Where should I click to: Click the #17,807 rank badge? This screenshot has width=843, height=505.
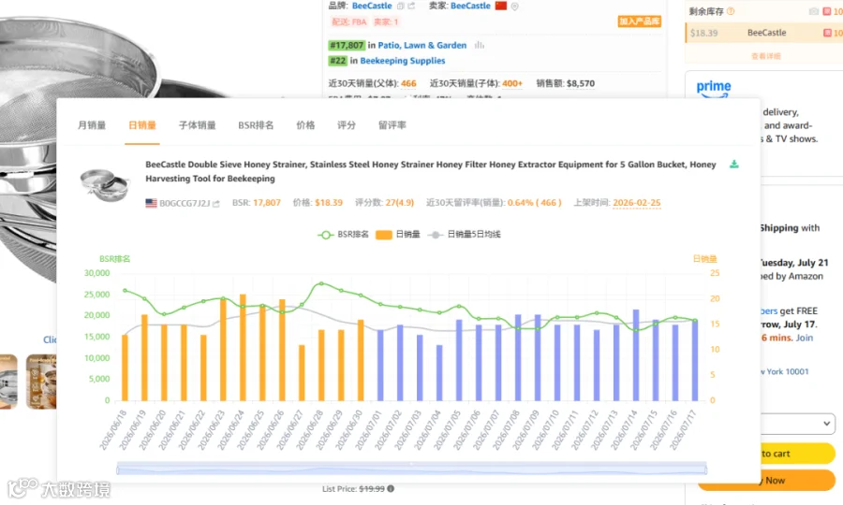[x=347, y=46]
